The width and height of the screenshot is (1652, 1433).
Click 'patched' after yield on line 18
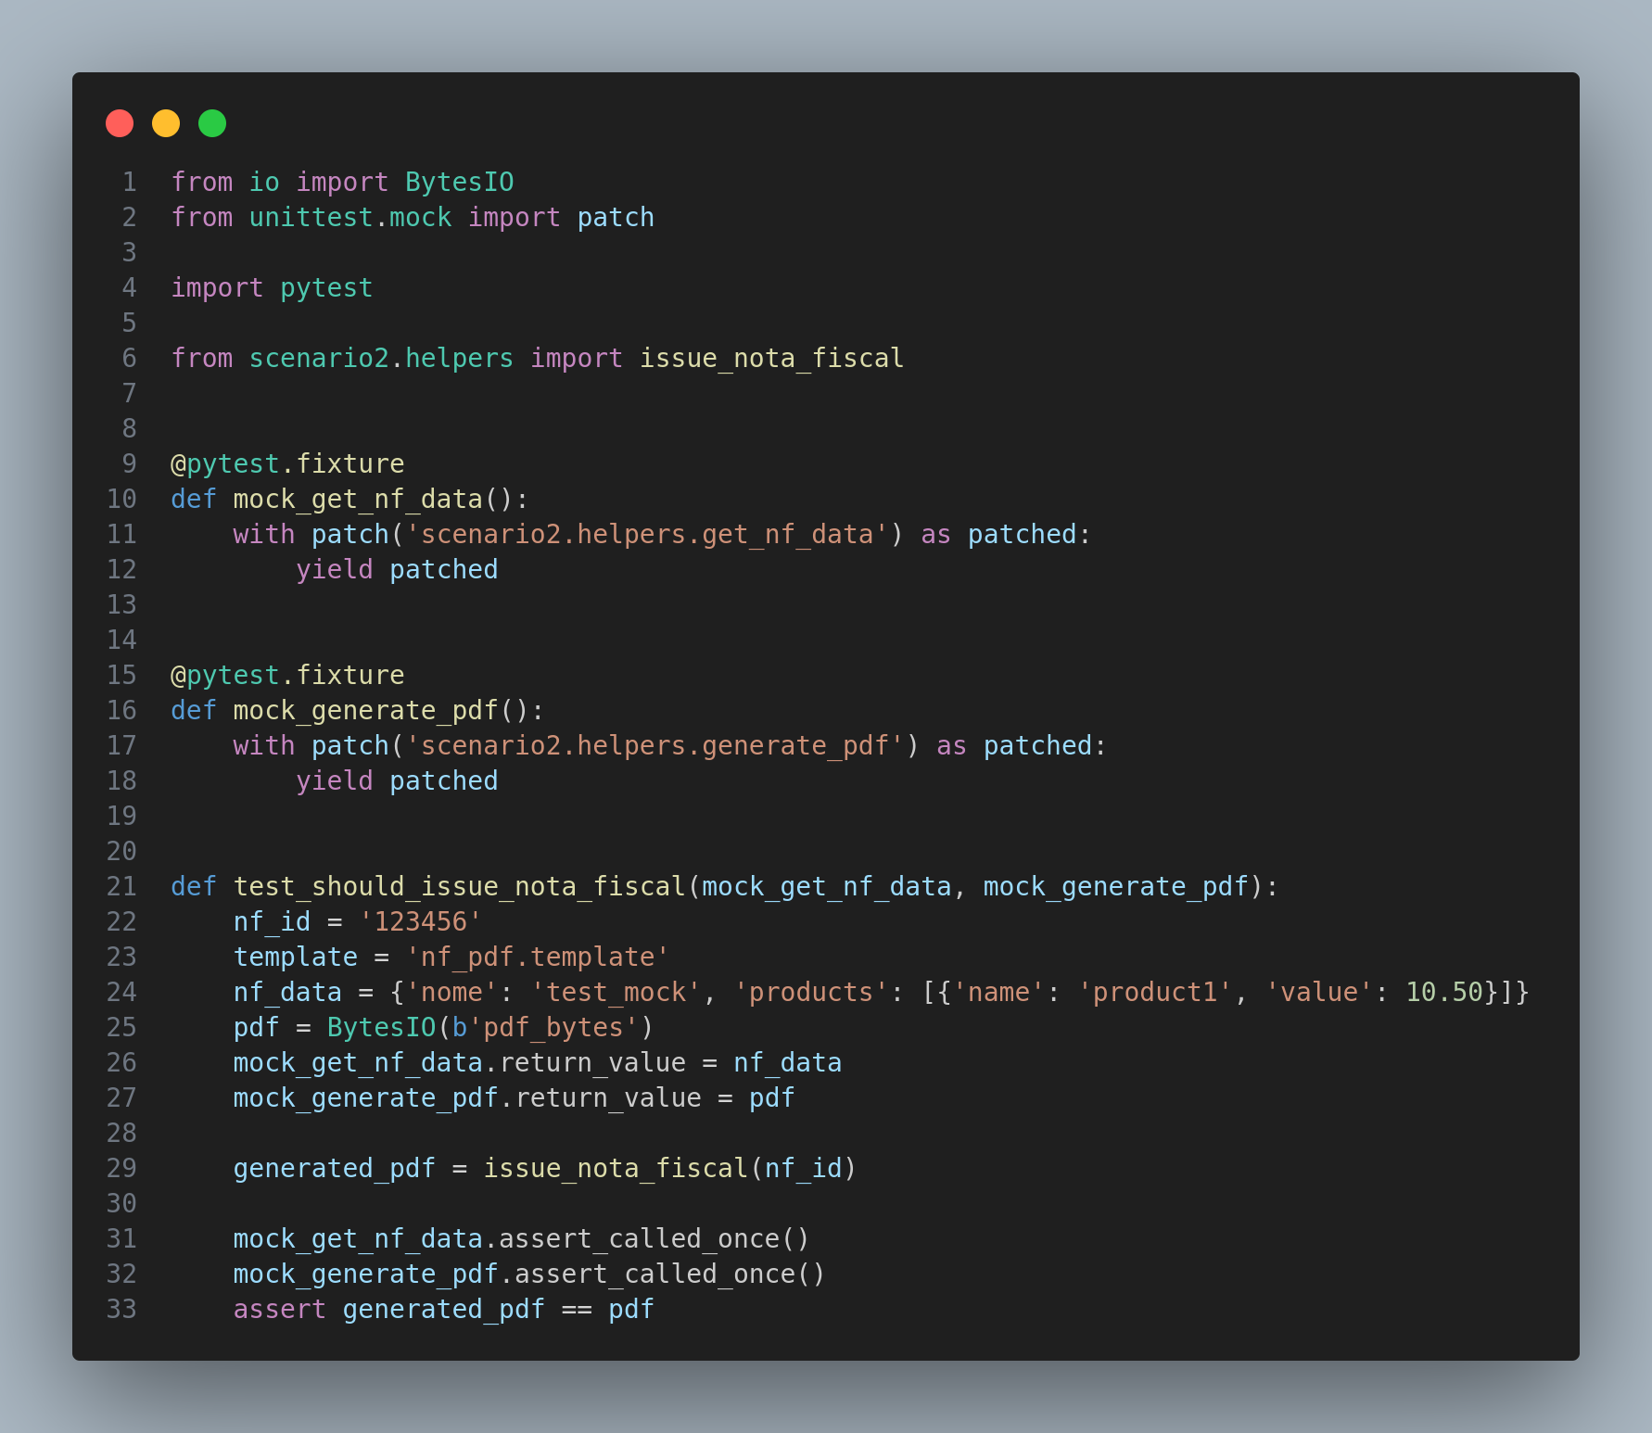(x=443, y=780)
